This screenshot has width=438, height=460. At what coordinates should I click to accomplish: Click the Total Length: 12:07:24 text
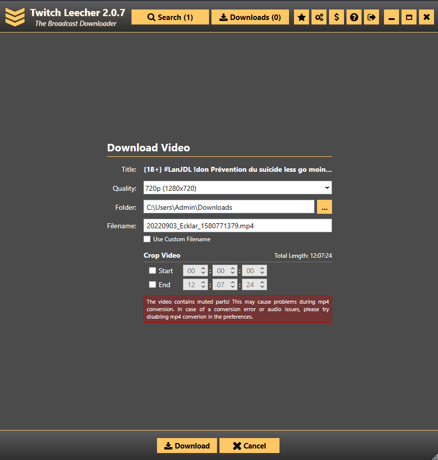point(303,256)
